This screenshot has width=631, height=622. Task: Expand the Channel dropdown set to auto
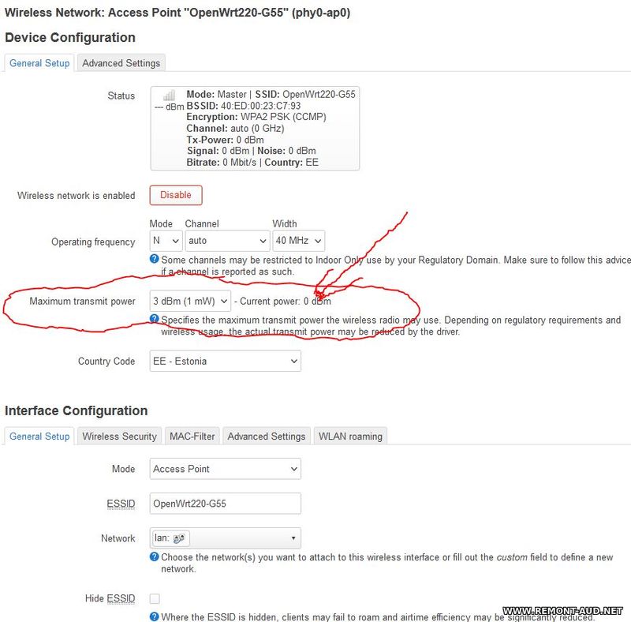227,241
